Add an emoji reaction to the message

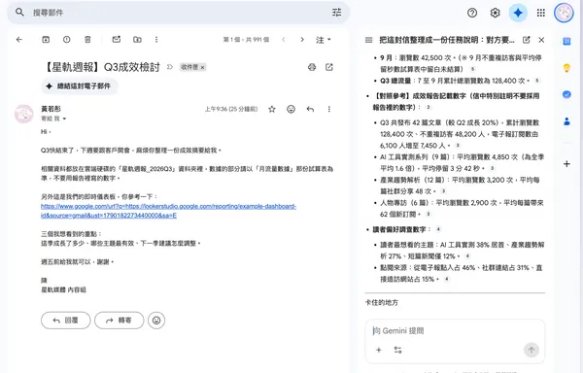pos(291,109)
